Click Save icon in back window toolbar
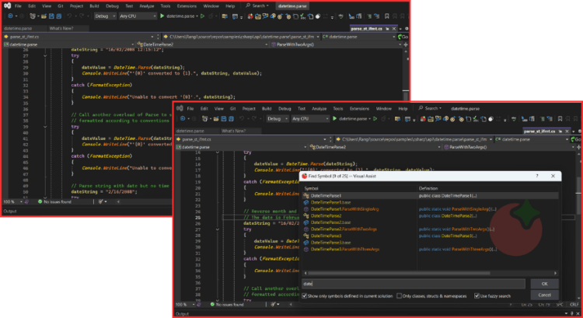This screenshot has height=318, width=583. pyautogui.click(x=51, y=16)
